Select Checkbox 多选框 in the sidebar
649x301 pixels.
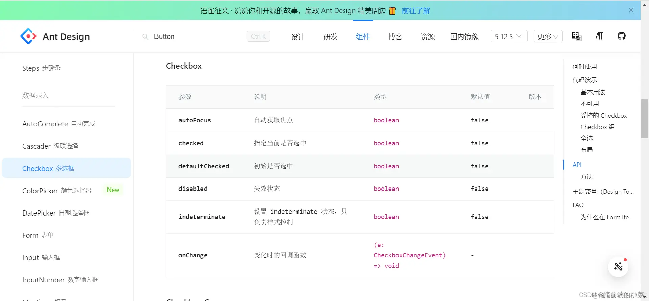click(x=67, y=168)
